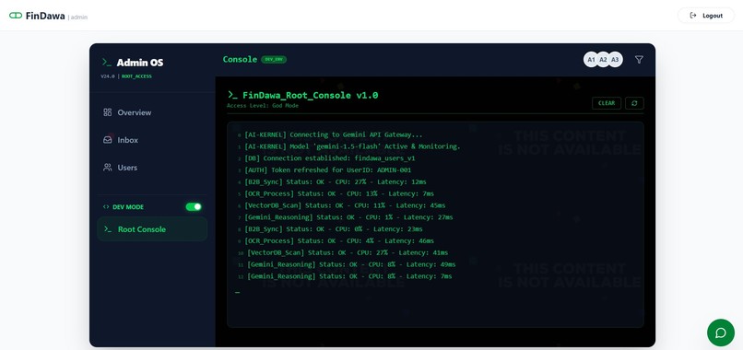Click the Admin OS terminal prompt icon
The height and width of the screenshot is (350, 743).
[107, 63]
